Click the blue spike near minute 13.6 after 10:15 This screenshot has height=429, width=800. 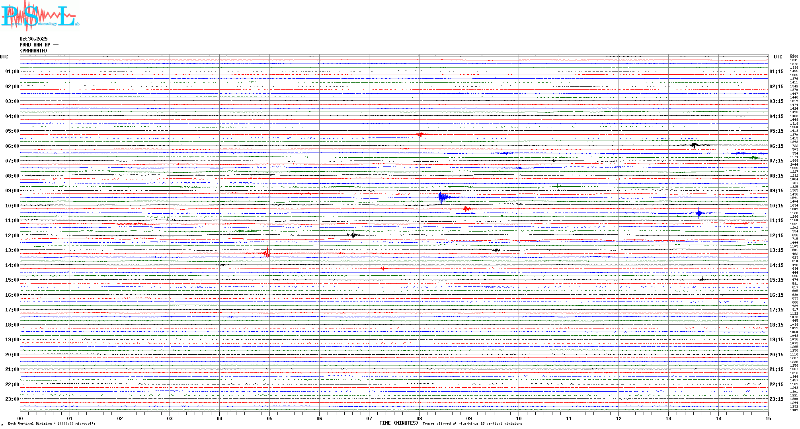pyautogui.click(x=699, y=213)
